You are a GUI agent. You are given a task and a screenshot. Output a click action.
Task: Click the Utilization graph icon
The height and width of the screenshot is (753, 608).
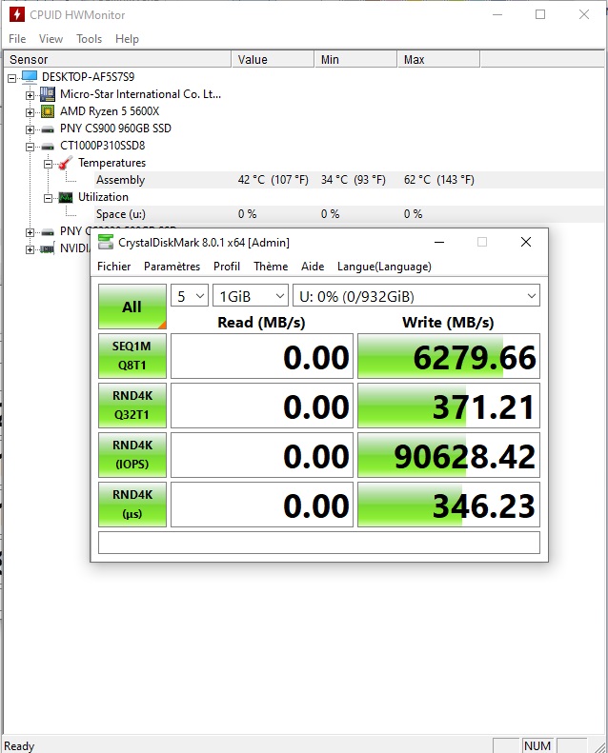(x=65, y=197)
